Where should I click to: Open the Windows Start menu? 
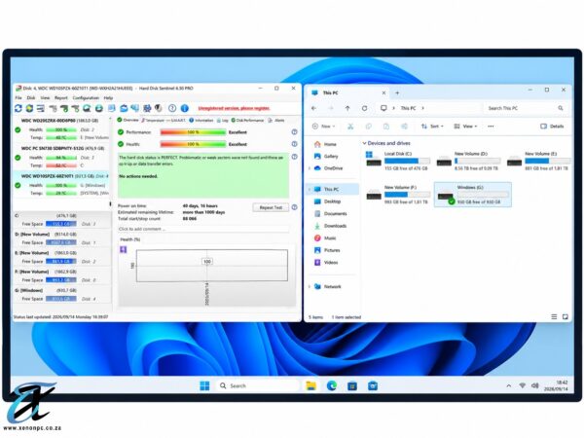(204, 385)
